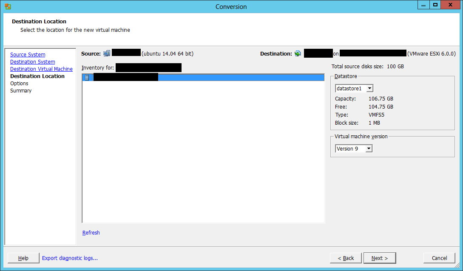Close the Conversion window
The height and width of the screenshot is (271, 463).
coord(451,5)
